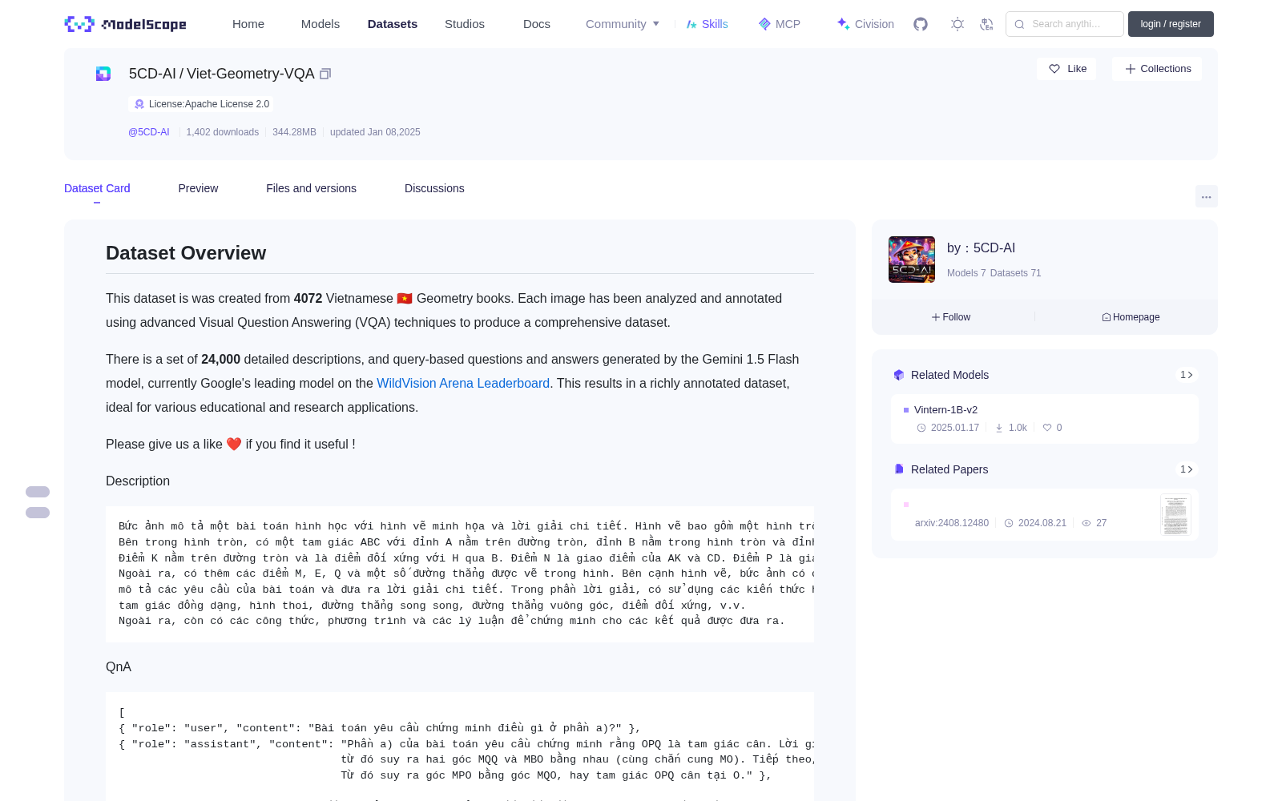Open the WildVision Arena Leaderboard link
This screenshot has width=1282, height=801.
tap(463, 384)
